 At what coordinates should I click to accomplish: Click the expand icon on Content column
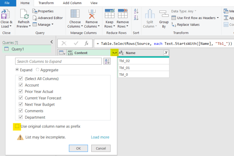pyautogui.click(x=115, y=53)
